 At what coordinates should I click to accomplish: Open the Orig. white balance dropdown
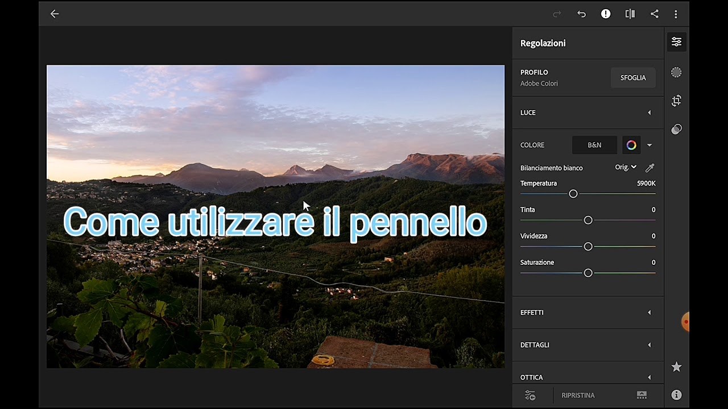pyautogui.click(x=626, y=167)
